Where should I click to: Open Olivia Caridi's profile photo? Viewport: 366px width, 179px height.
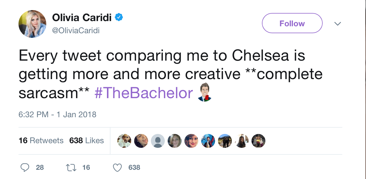coord(32,24)
